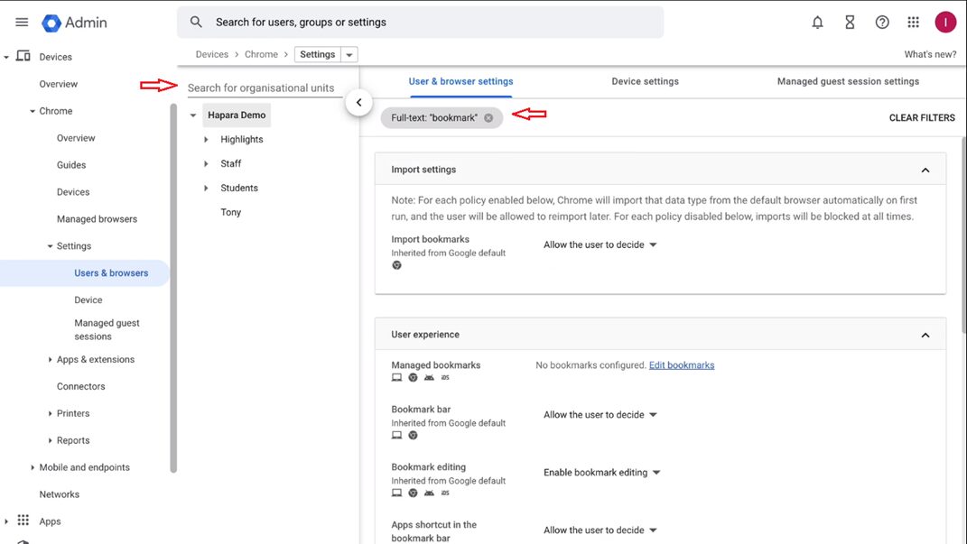
Task: Open the Apps shortcut dropdown
Action: tap(600, 530)
